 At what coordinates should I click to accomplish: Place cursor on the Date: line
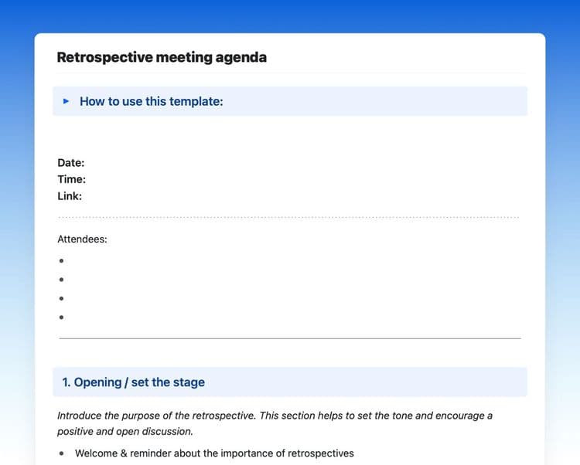71,163
